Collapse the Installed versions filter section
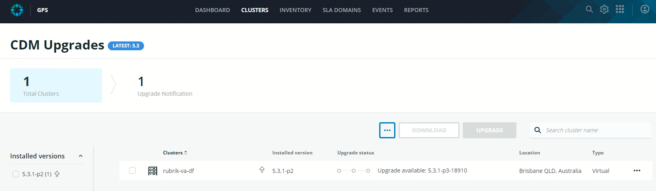 coord(81,156)
